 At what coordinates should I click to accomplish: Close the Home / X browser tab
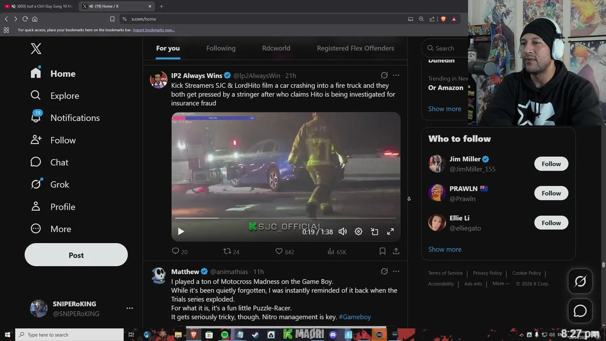tap(150, 6)
